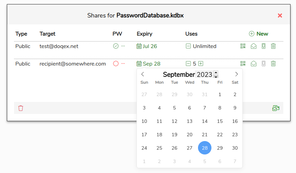Toggle password status for test@doqex.net share
This screenshot has width=296, height=173.
tap(116, 46)
